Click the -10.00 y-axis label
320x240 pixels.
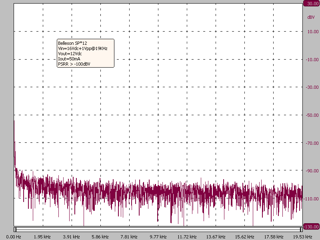[312, 60]
